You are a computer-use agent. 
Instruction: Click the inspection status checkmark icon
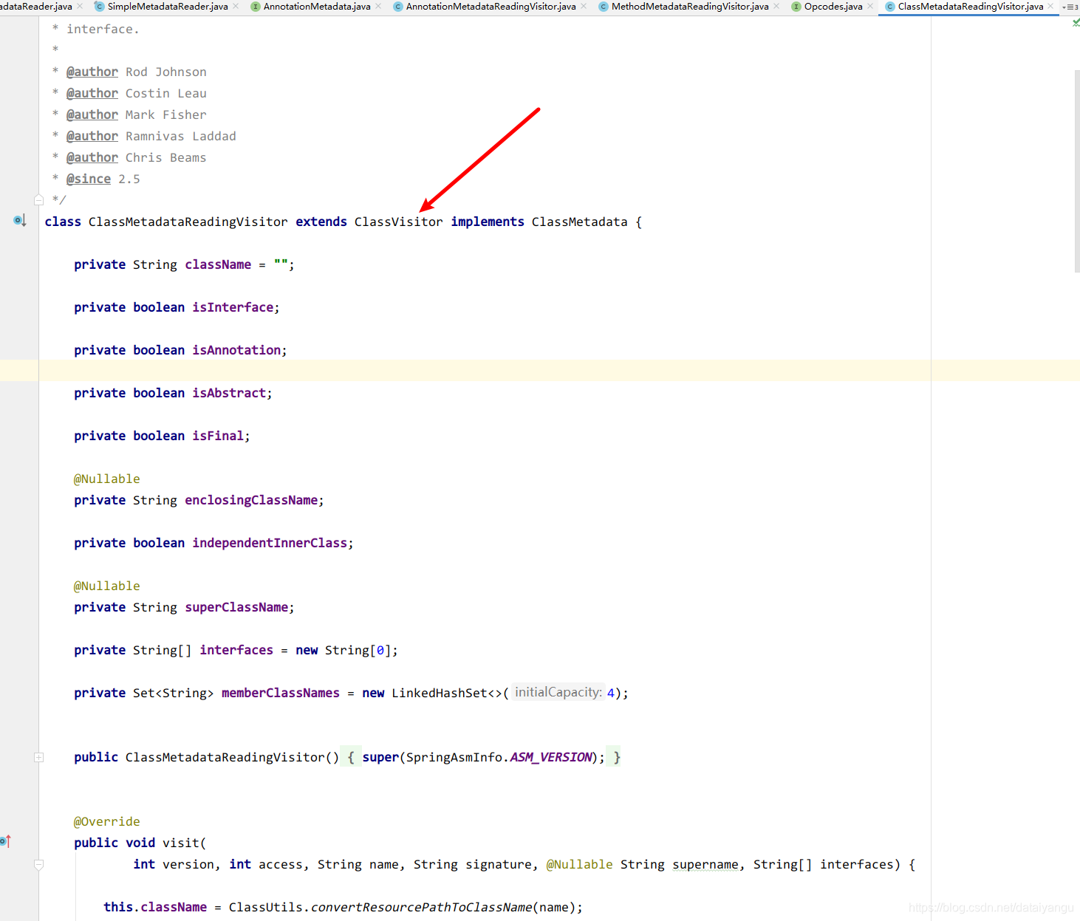[1076, 23]
